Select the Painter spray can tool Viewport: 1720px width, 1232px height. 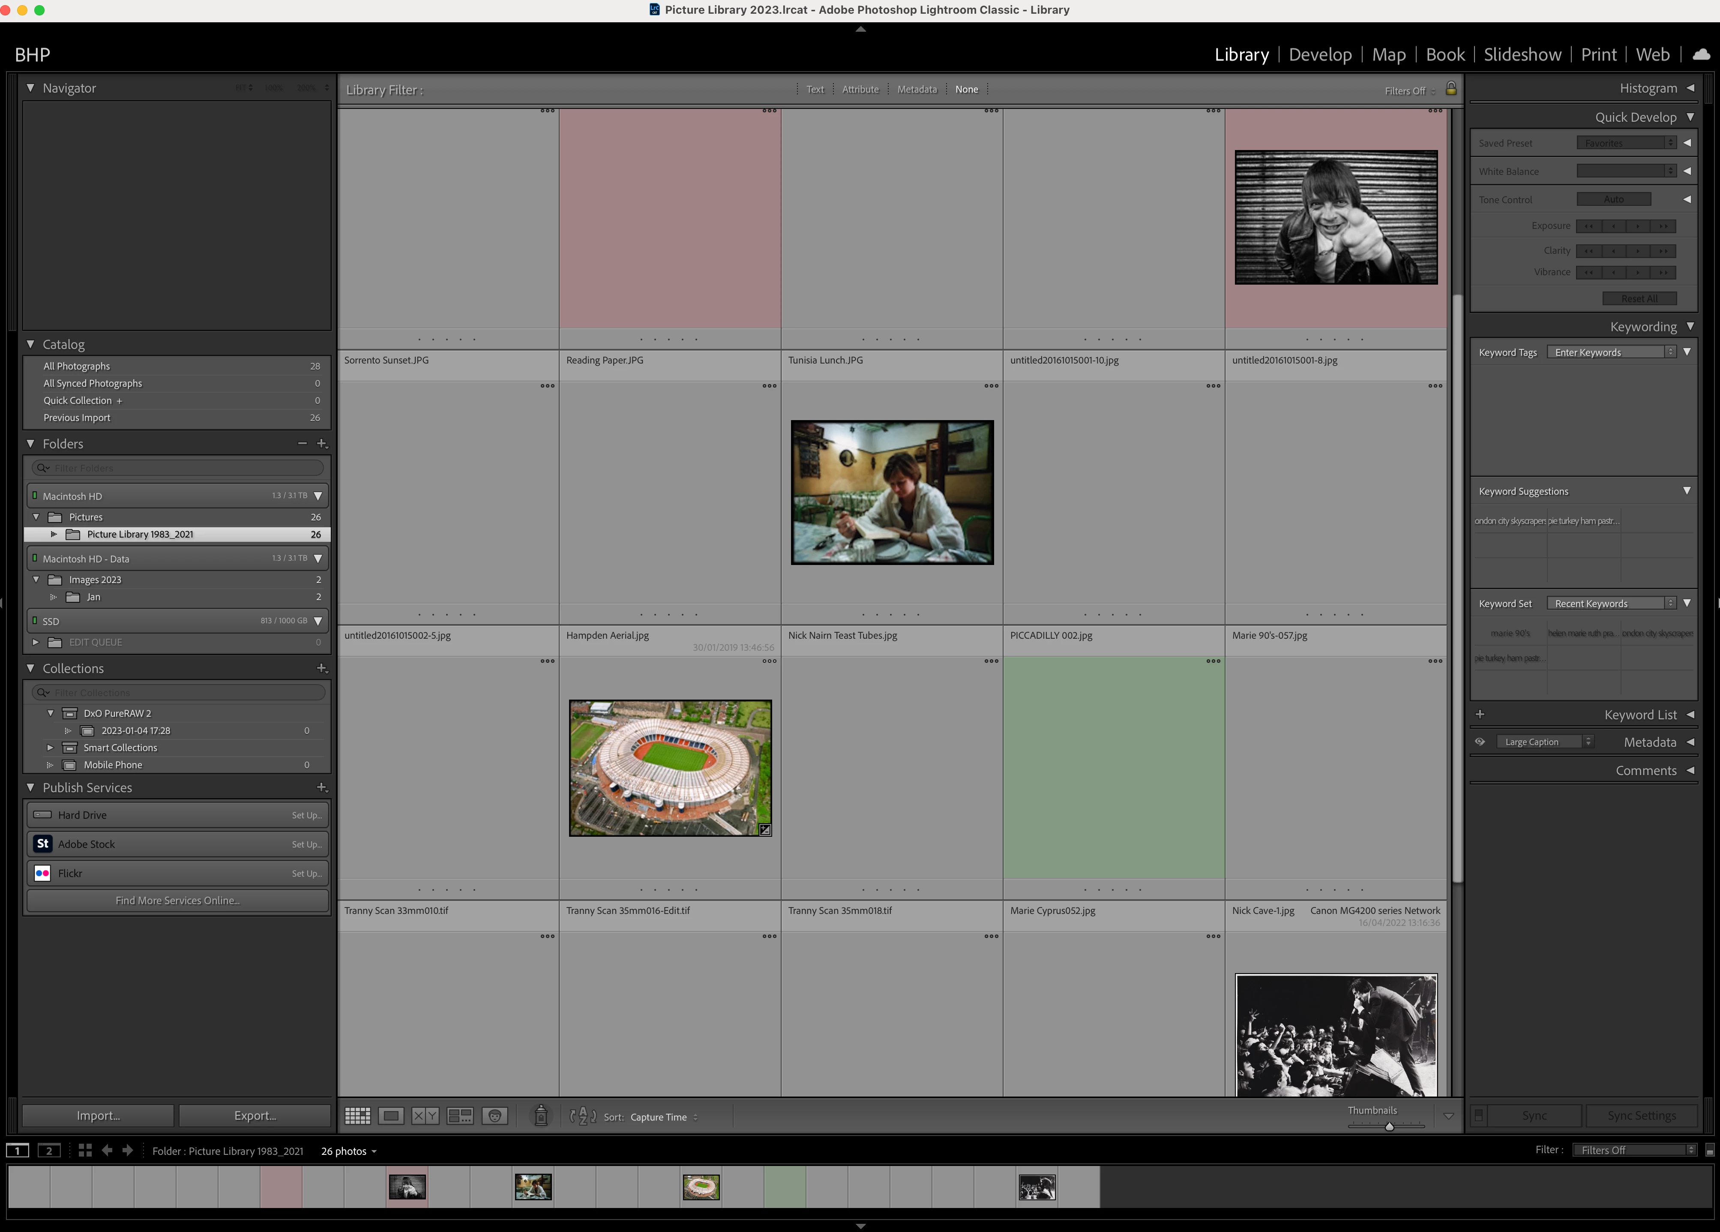pyautogui.click(x=541, y=1116)
